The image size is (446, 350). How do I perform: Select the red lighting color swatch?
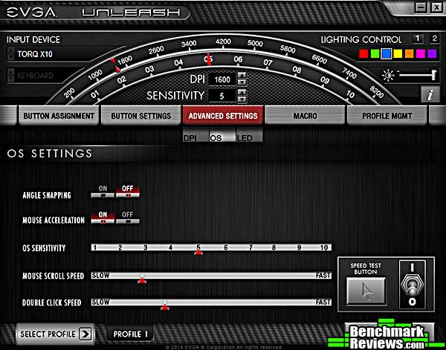[363, 54]
